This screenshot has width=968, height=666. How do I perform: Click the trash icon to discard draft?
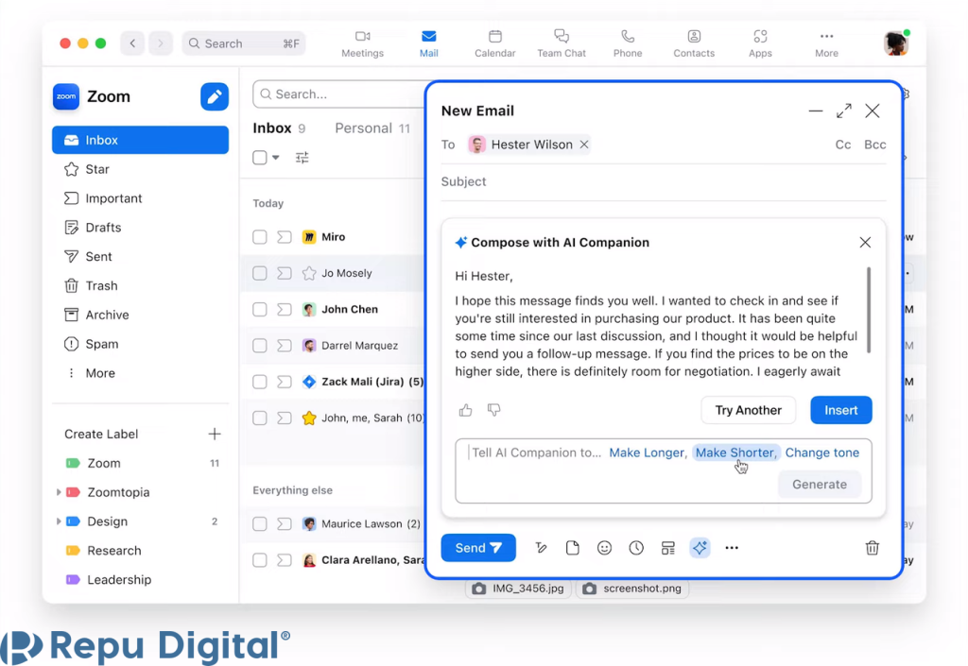(872, 548)
